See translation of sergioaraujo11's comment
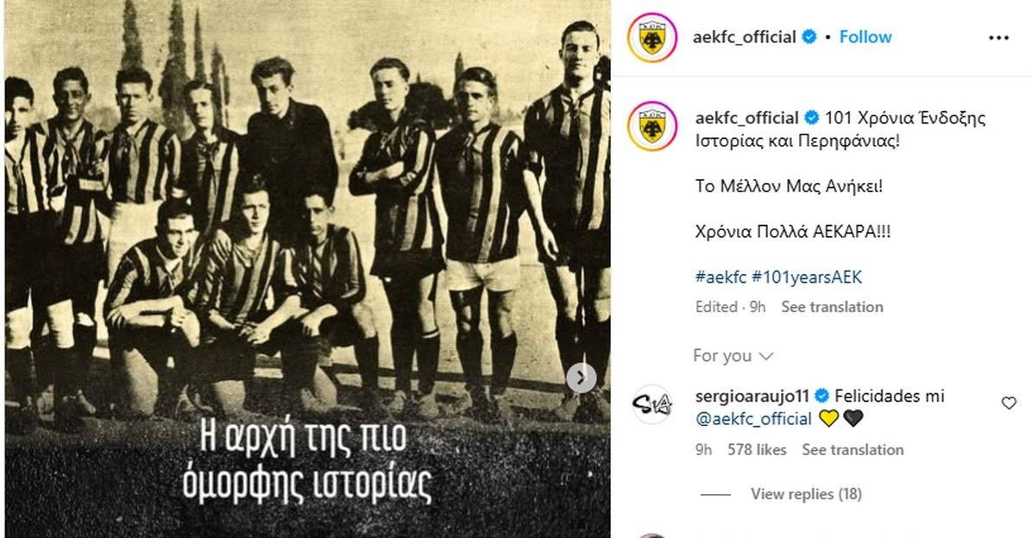This screenshot has width=1032, height=538. point(853,450)
